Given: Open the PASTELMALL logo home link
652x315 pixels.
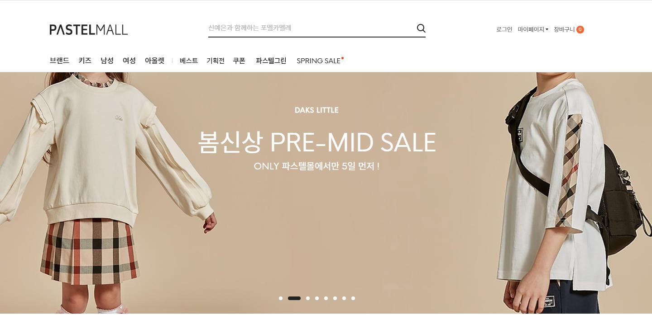Looking at the screenshot, I should (x=89, y=30).
